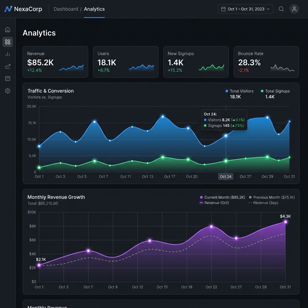Viewport: 308px width, 308px height.
Task: Open the Users 18.1K card
Action: pyautogui.click(x=126, y=62)
